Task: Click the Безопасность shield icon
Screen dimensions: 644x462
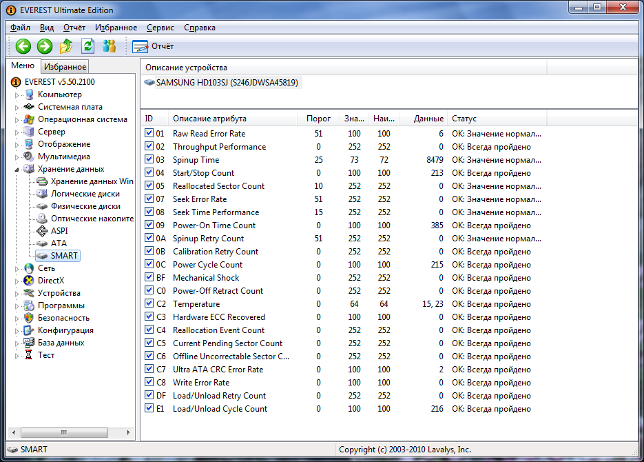Action: (x=29, y=318)
